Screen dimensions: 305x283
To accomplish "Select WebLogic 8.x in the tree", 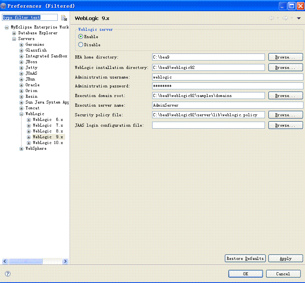I will click(48, 131).
